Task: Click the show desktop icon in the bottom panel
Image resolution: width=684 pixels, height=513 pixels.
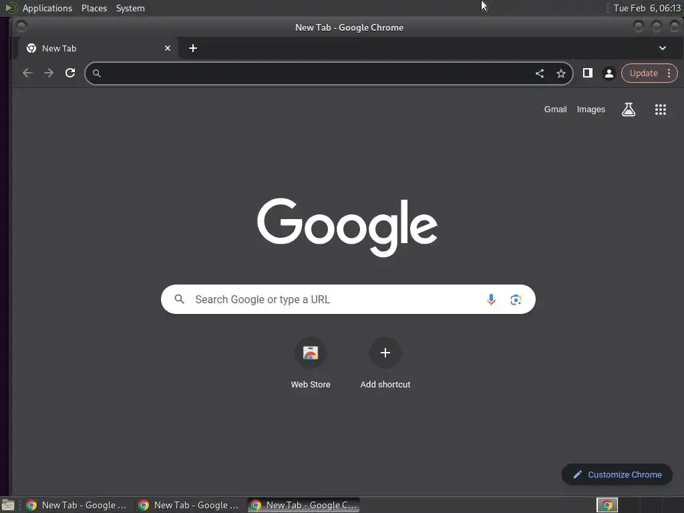Action: [x=8, y=505]
